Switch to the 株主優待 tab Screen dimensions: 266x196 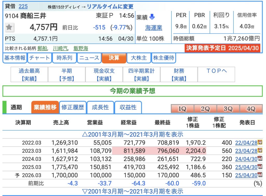pos(164,58)
